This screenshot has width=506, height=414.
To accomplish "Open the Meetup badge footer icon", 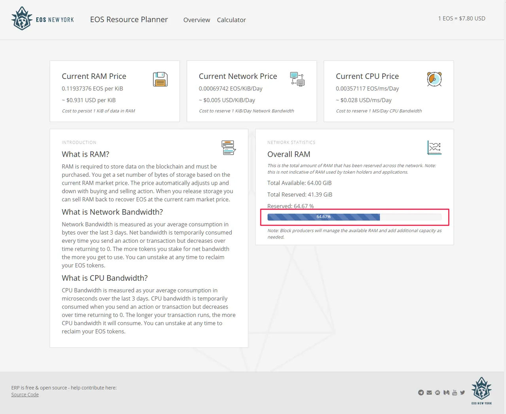I will coord(438,393).
